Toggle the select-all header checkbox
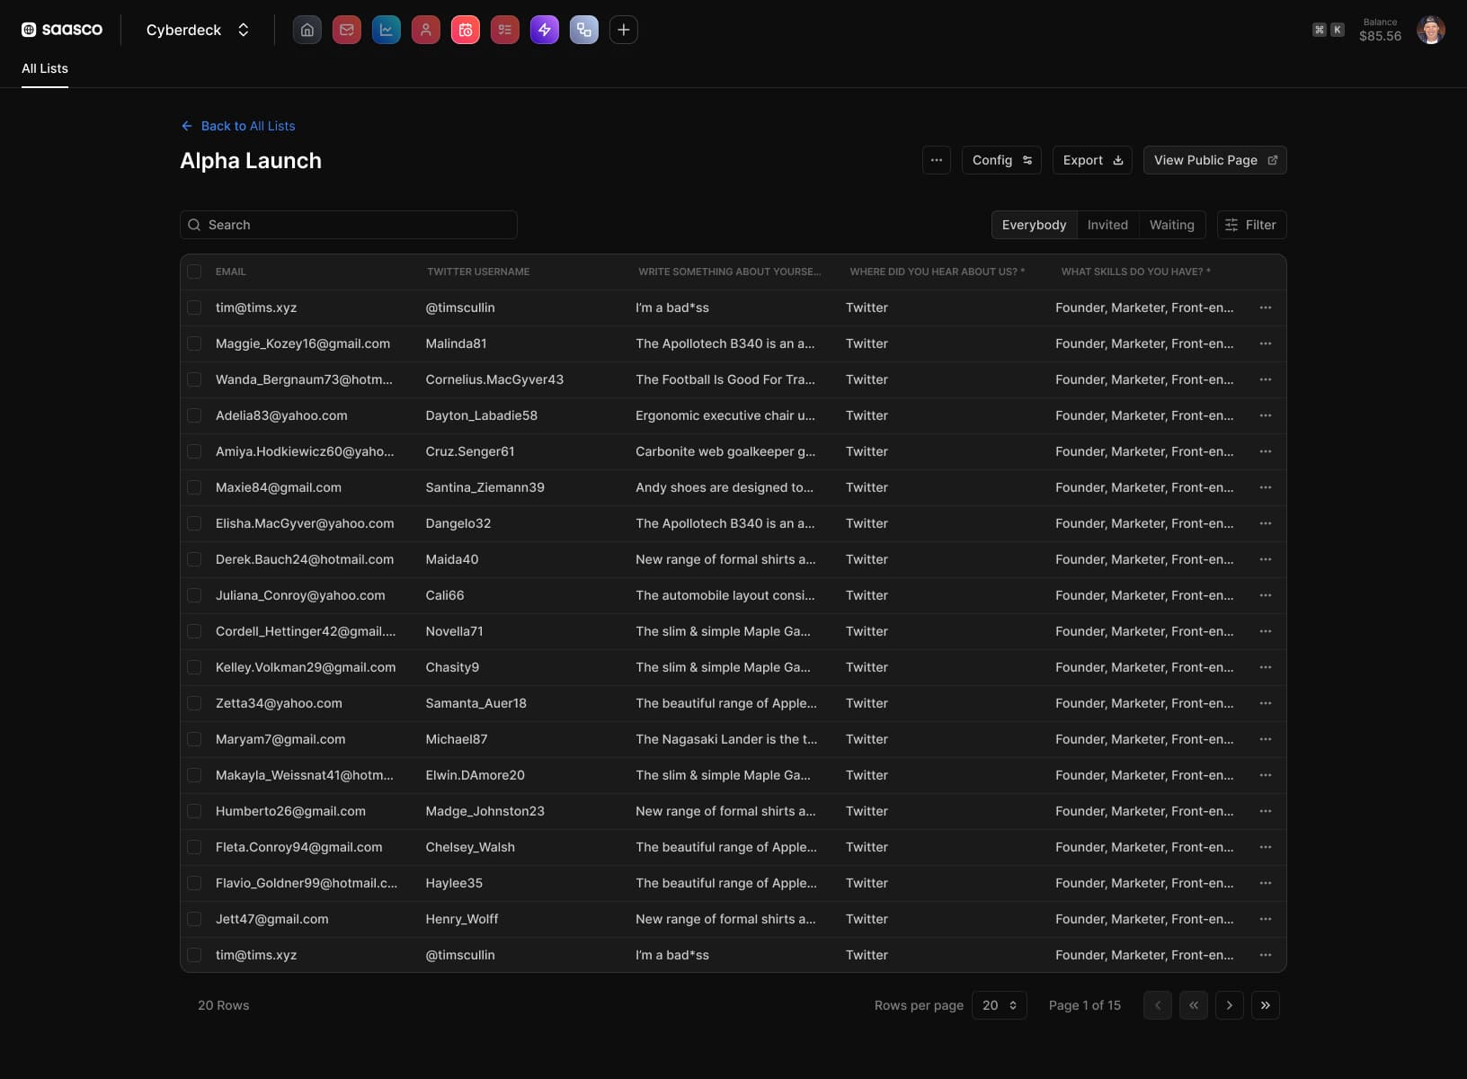 click(194, 272)
